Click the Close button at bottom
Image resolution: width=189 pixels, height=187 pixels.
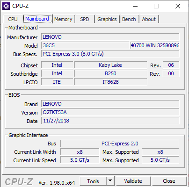point(169,181)
